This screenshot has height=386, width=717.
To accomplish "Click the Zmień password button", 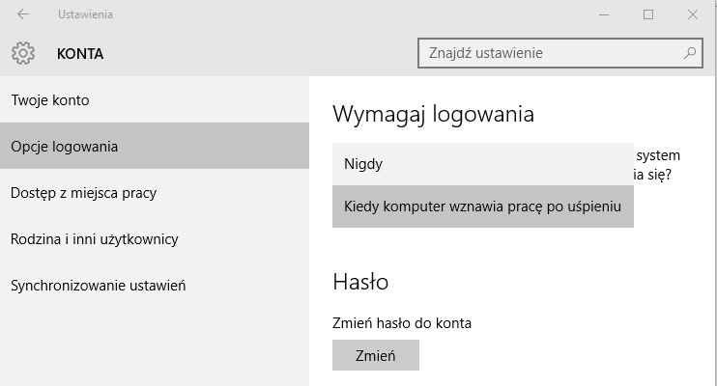I will pos(376,355).
